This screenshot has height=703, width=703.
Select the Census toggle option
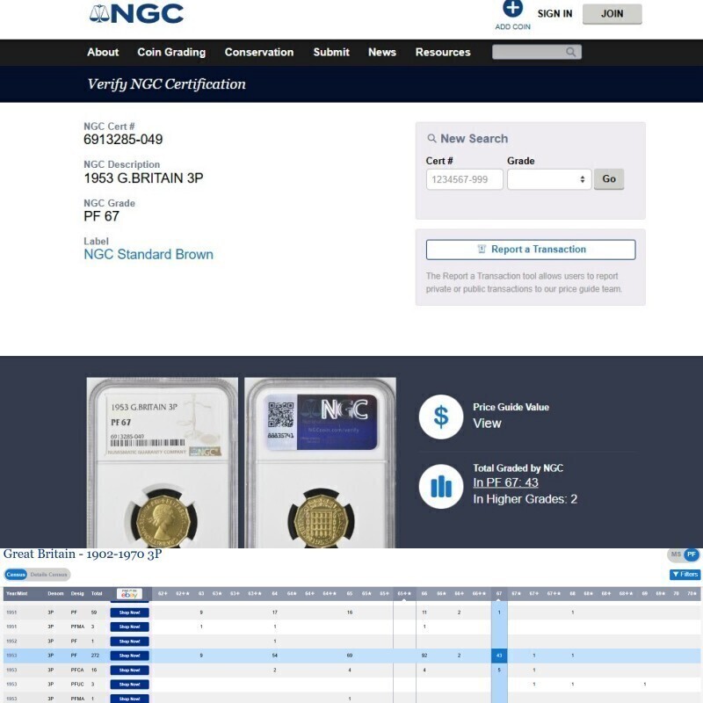(x=16, y=575)
